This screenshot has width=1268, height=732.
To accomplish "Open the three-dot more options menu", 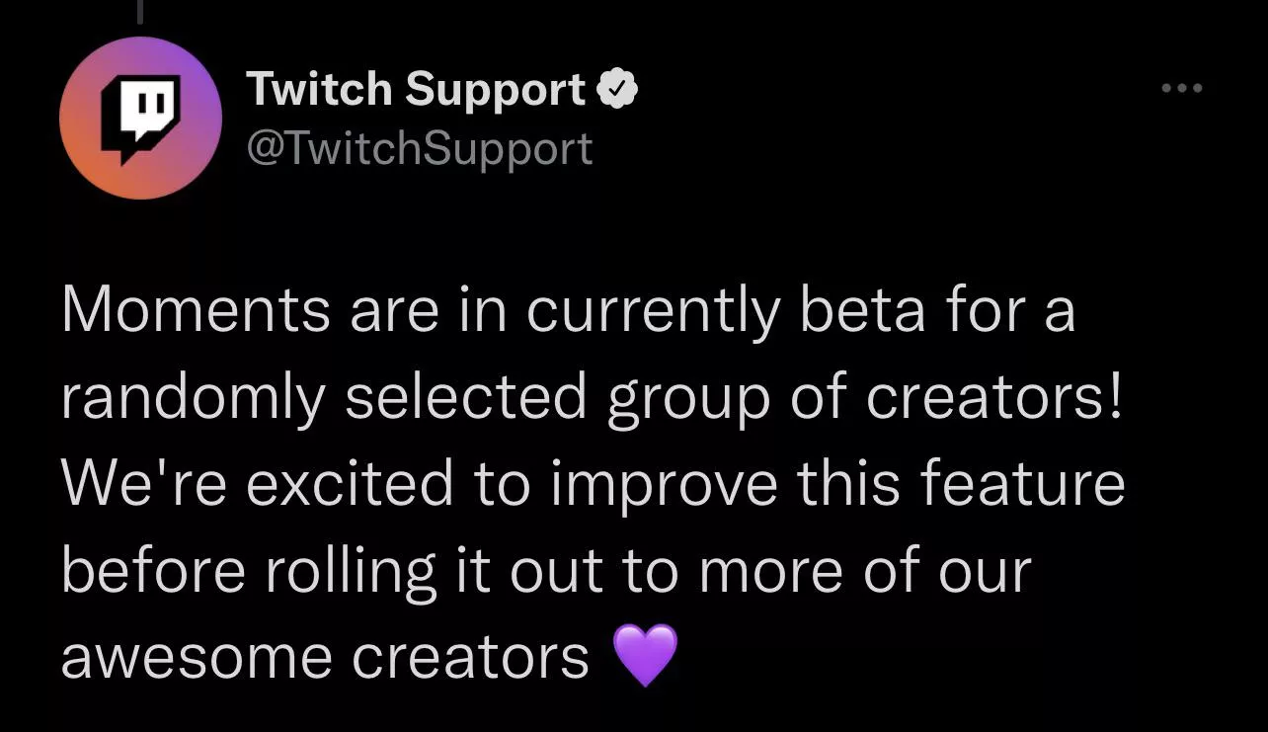I will tap(1182, 89).
